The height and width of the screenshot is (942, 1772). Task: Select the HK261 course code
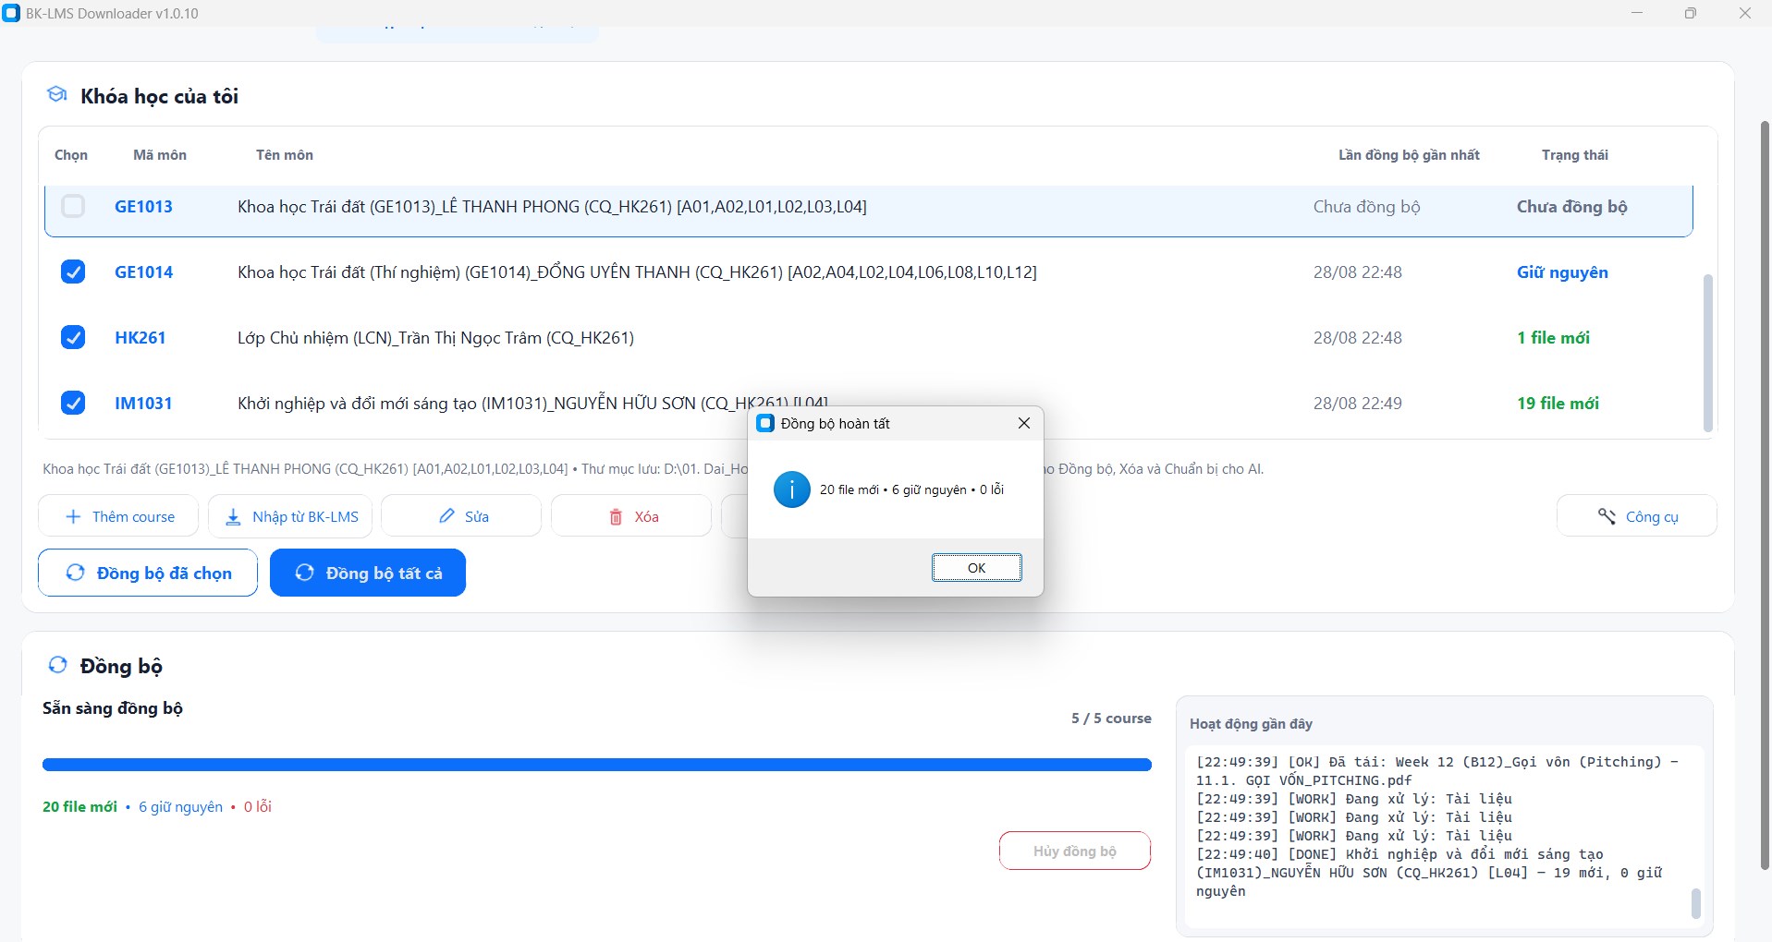[x=140, y=337]
